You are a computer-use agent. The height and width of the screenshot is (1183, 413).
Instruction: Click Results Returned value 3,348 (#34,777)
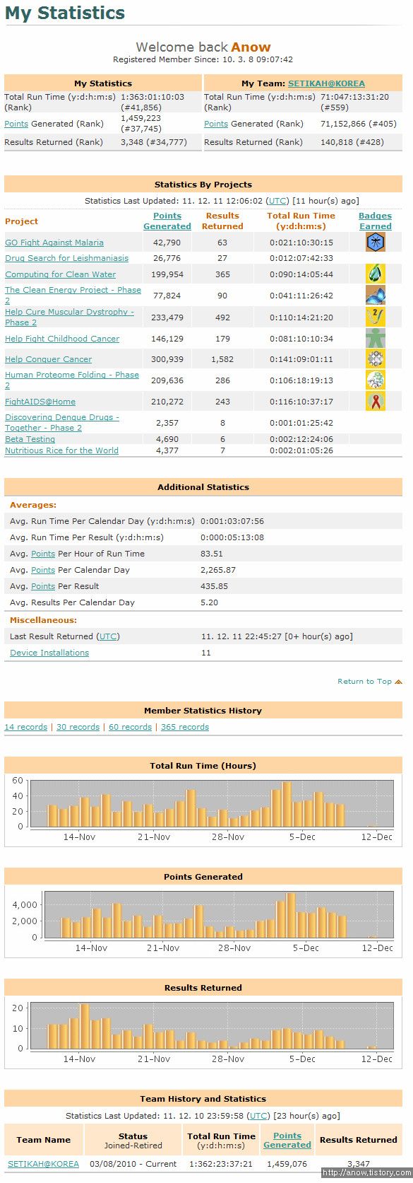point(154,142)
